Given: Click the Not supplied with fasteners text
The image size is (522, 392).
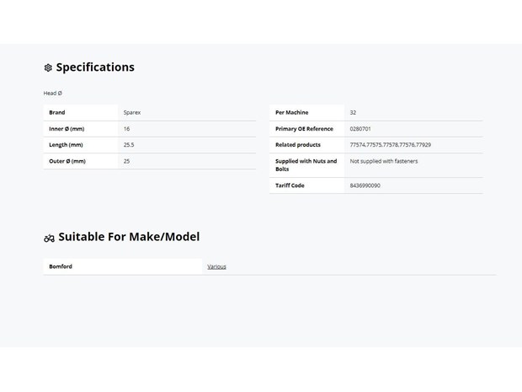Looking at the screenshot, I should tap(384, 161).
